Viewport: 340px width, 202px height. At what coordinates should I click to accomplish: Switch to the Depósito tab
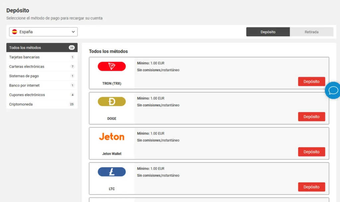click(x=268, y=32)
